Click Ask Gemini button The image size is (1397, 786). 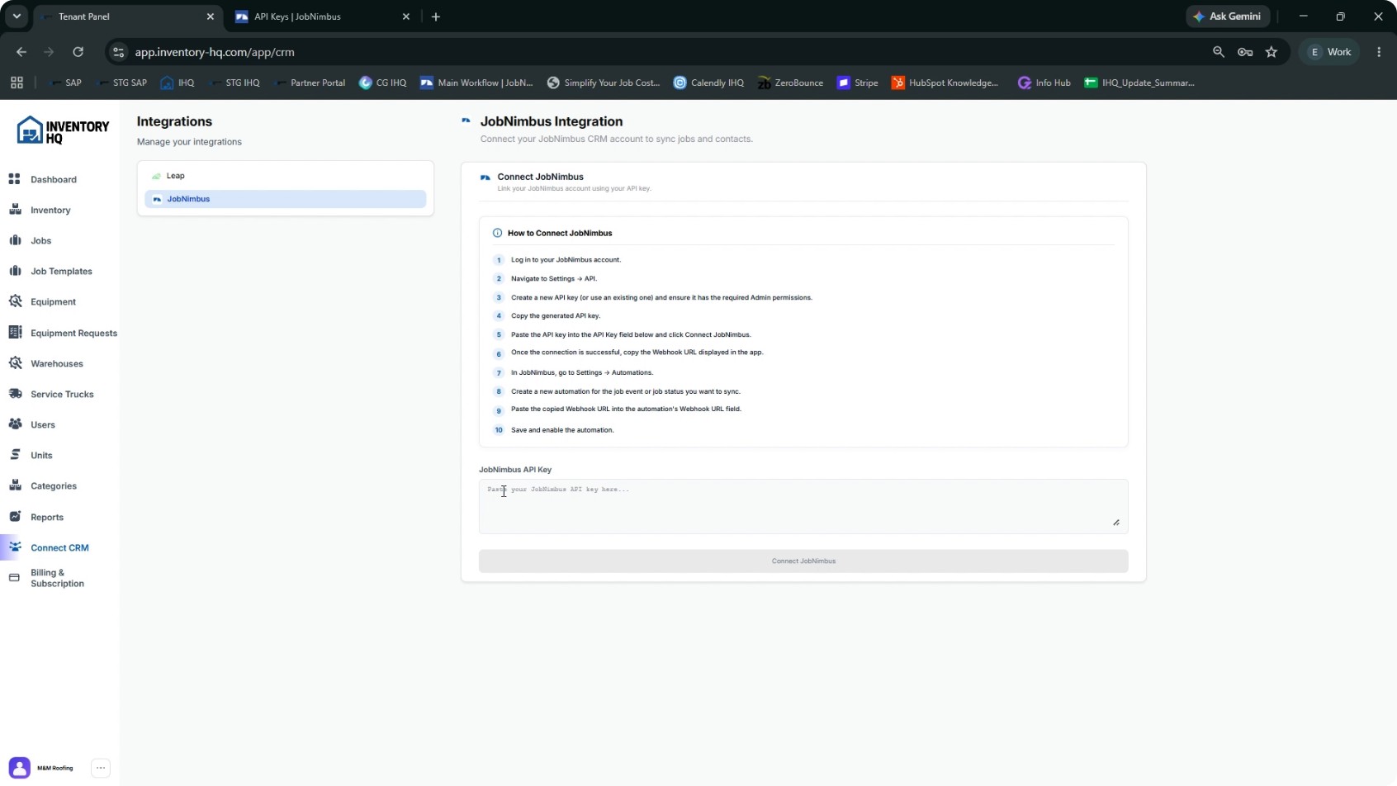[1228, 17]
